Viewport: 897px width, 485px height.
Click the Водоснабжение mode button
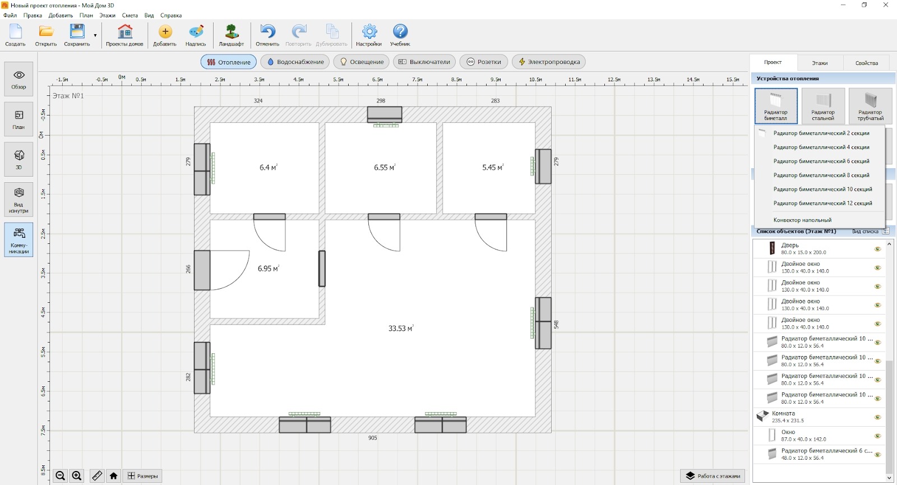(x=295, y=62)
